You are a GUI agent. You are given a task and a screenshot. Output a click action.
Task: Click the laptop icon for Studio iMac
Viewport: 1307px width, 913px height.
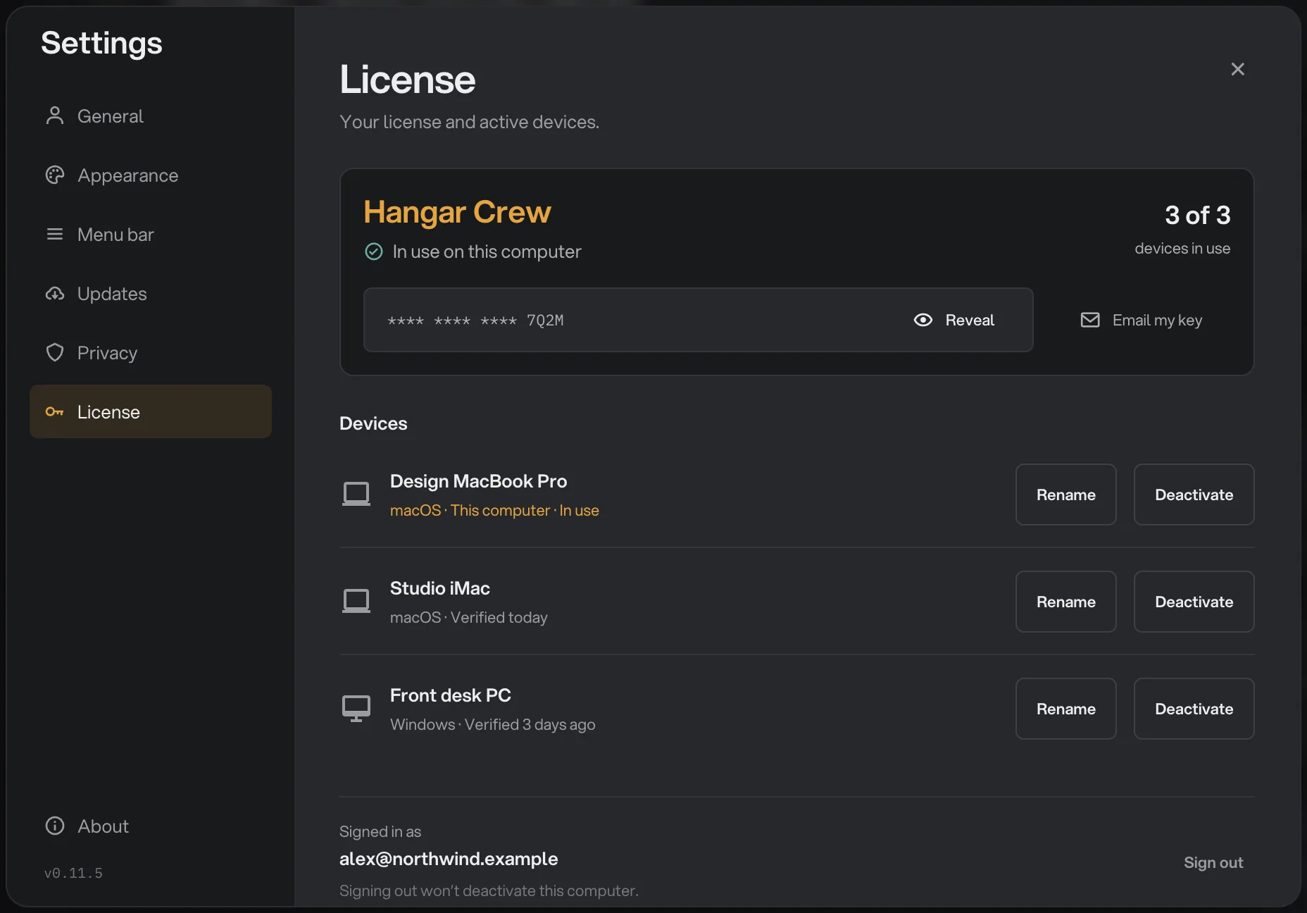[x=356, y=601]
